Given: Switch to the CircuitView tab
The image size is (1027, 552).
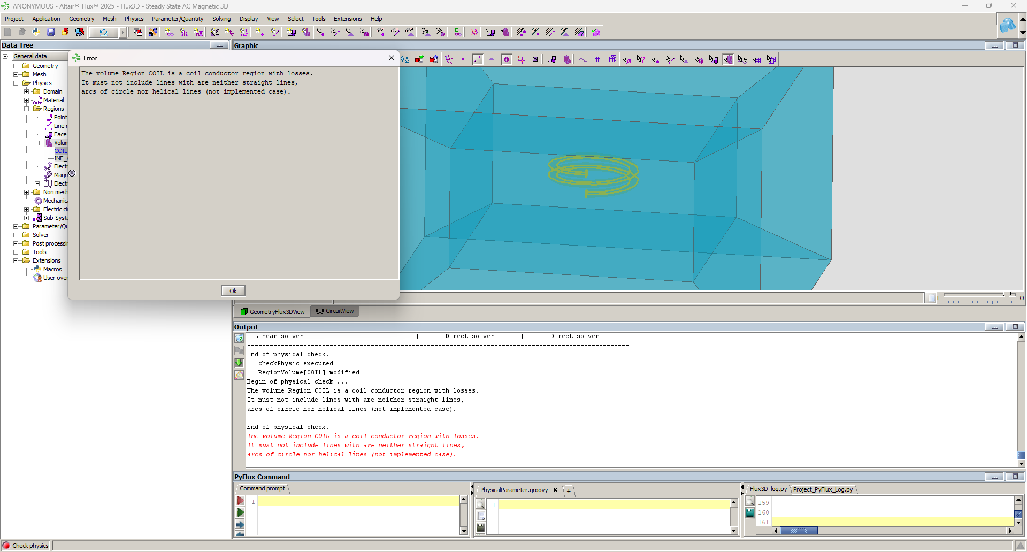Looking at the screenshot, I should pyautogui.click(x=335, y=311).
